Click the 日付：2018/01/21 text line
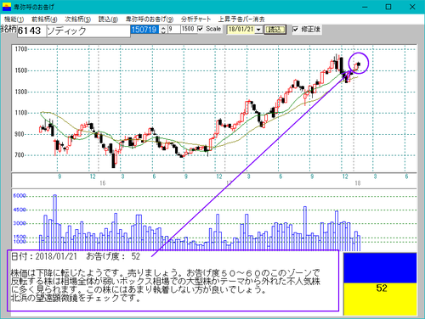Viewport: 425px width, 319px height. point(44,256)
